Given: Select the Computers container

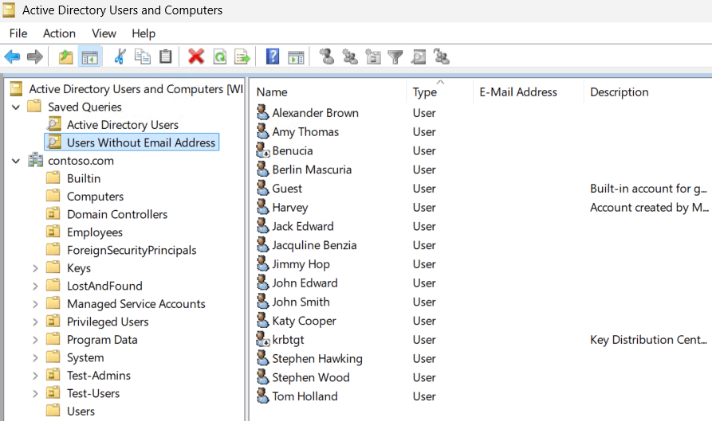Looking at the screenshot, I should coord(95,197).
